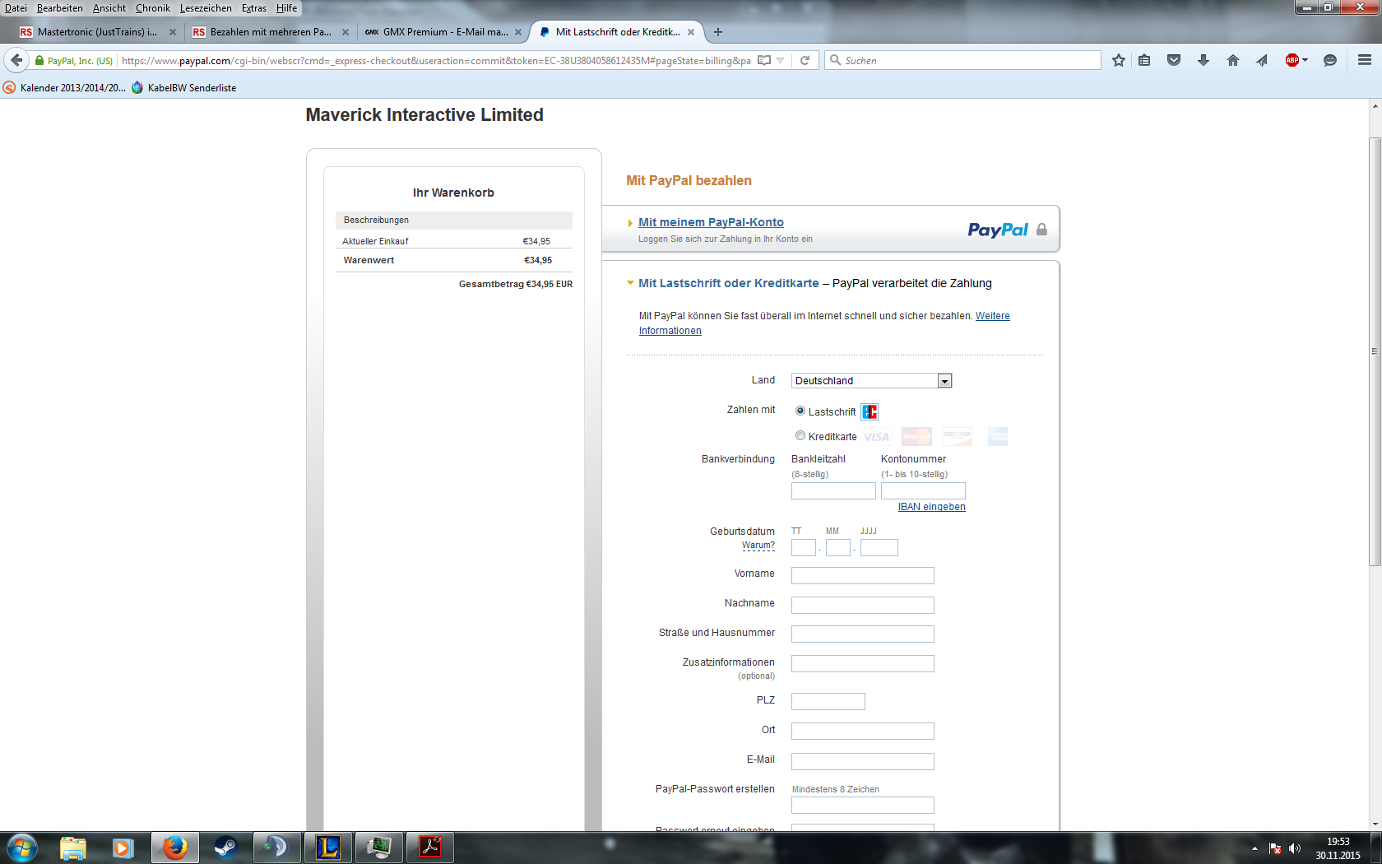This screenshot has width=1382, height=864.
Task: Open Steam from the taskbar
Action: 225,848
